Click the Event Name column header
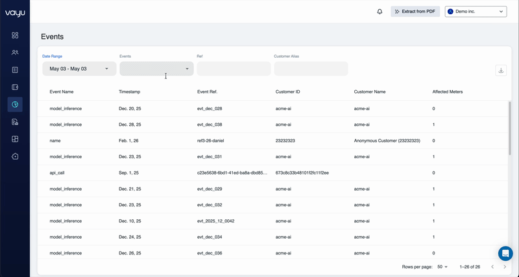The height and width of the screenshot is (277, 519). click(62, 91)
